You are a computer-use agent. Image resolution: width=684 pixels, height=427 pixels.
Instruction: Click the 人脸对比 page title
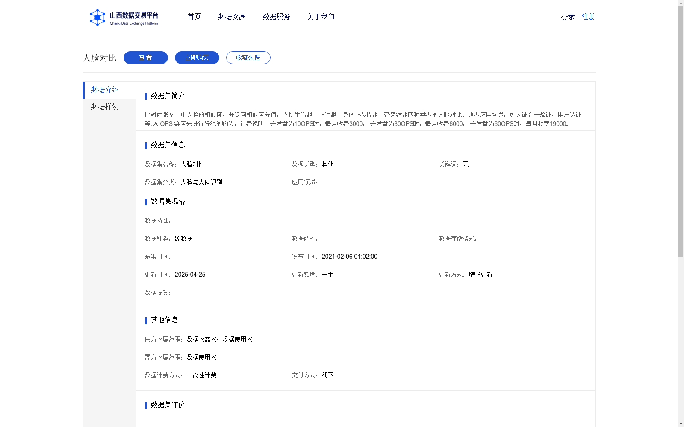(100, 58)
